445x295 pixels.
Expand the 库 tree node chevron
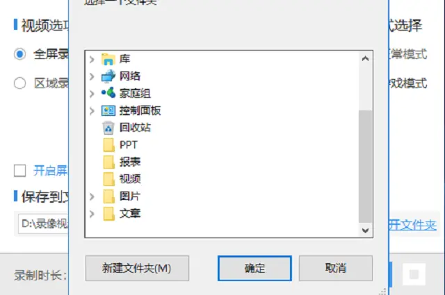click(92, 60)
